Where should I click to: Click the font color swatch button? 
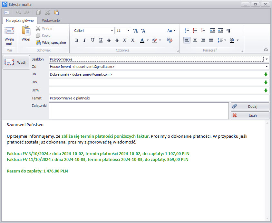(x=142, y=40)
